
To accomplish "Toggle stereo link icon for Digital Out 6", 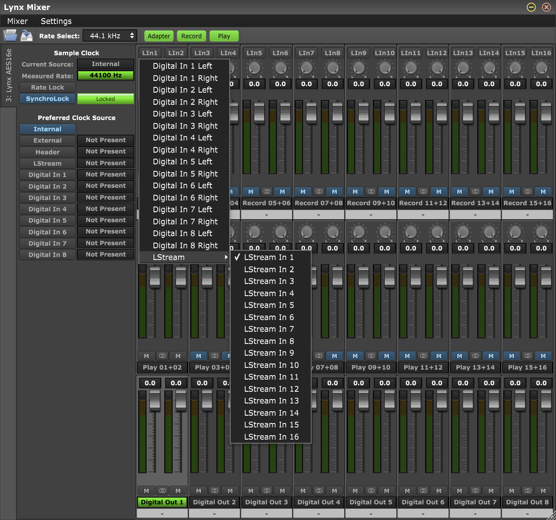I will click(423, 491).
